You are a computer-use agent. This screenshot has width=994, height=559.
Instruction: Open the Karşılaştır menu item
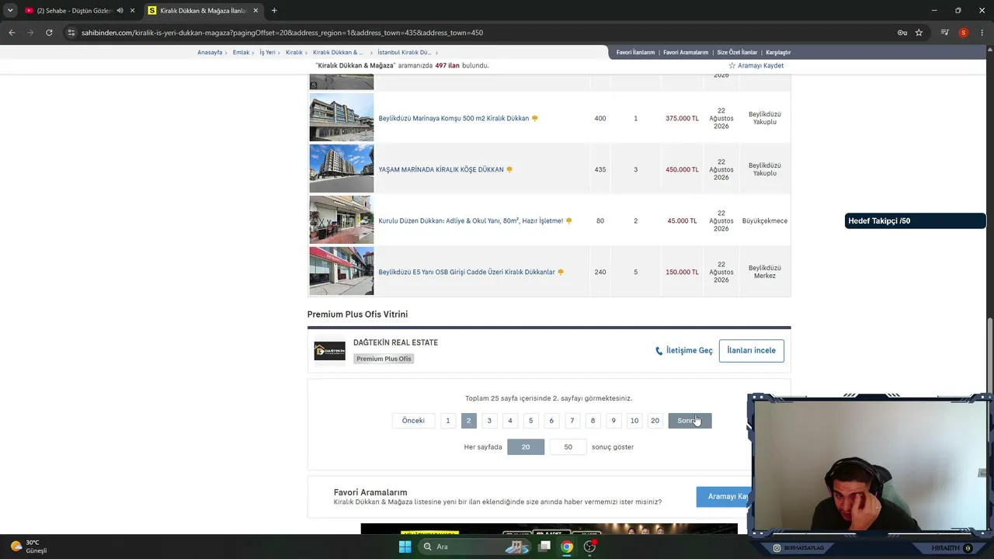point(778,52)
